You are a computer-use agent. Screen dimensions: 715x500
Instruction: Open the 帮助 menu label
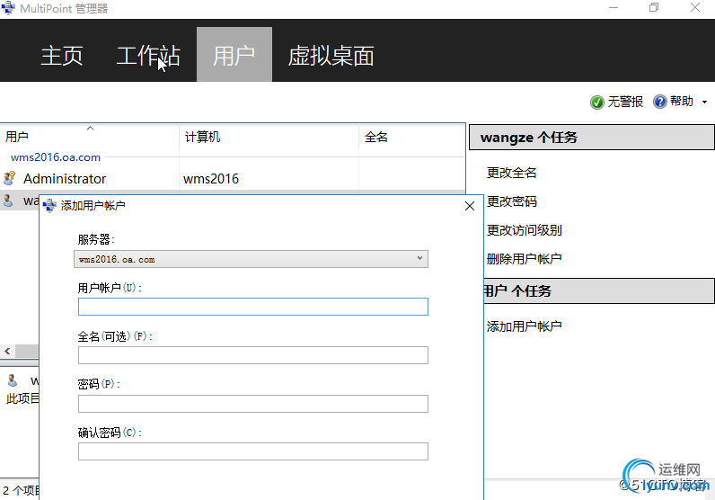682,102
